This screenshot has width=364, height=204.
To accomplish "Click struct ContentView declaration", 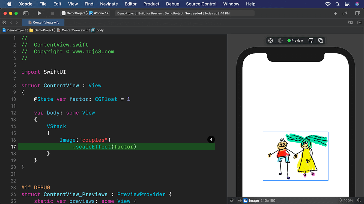I will tap(61, 86).
